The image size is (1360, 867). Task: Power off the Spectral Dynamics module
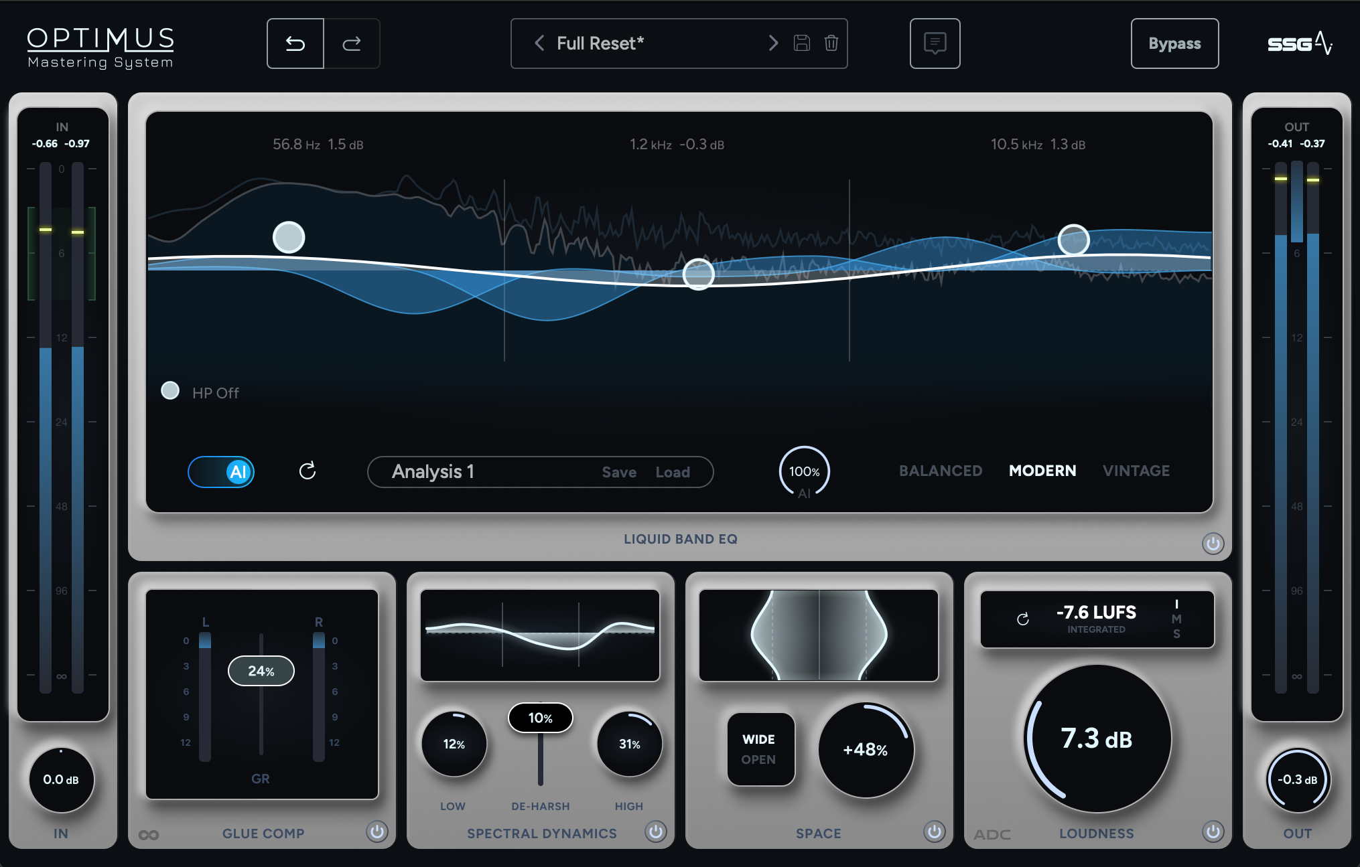655,832
